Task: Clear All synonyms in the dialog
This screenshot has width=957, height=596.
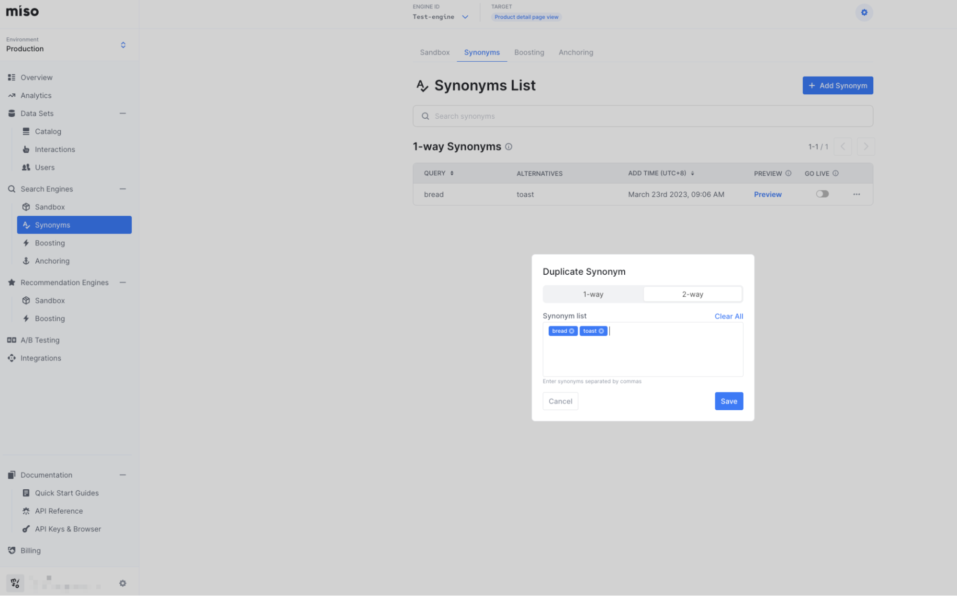Action: (x=728, y=316)
